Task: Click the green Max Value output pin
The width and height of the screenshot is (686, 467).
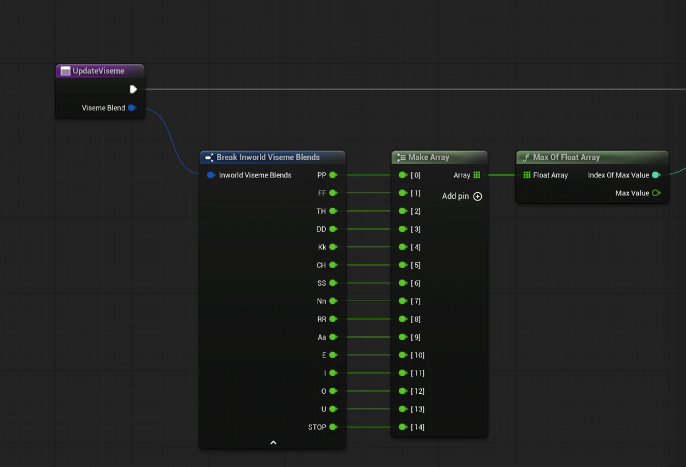Action: tap(656, 193)
